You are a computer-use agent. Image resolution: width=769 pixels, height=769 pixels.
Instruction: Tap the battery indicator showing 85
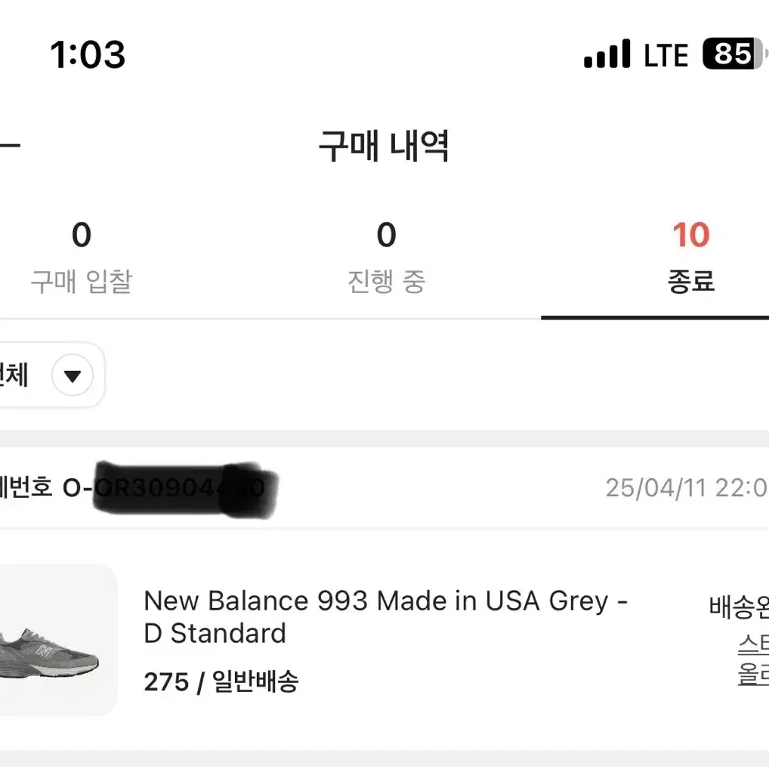point(732,54)
